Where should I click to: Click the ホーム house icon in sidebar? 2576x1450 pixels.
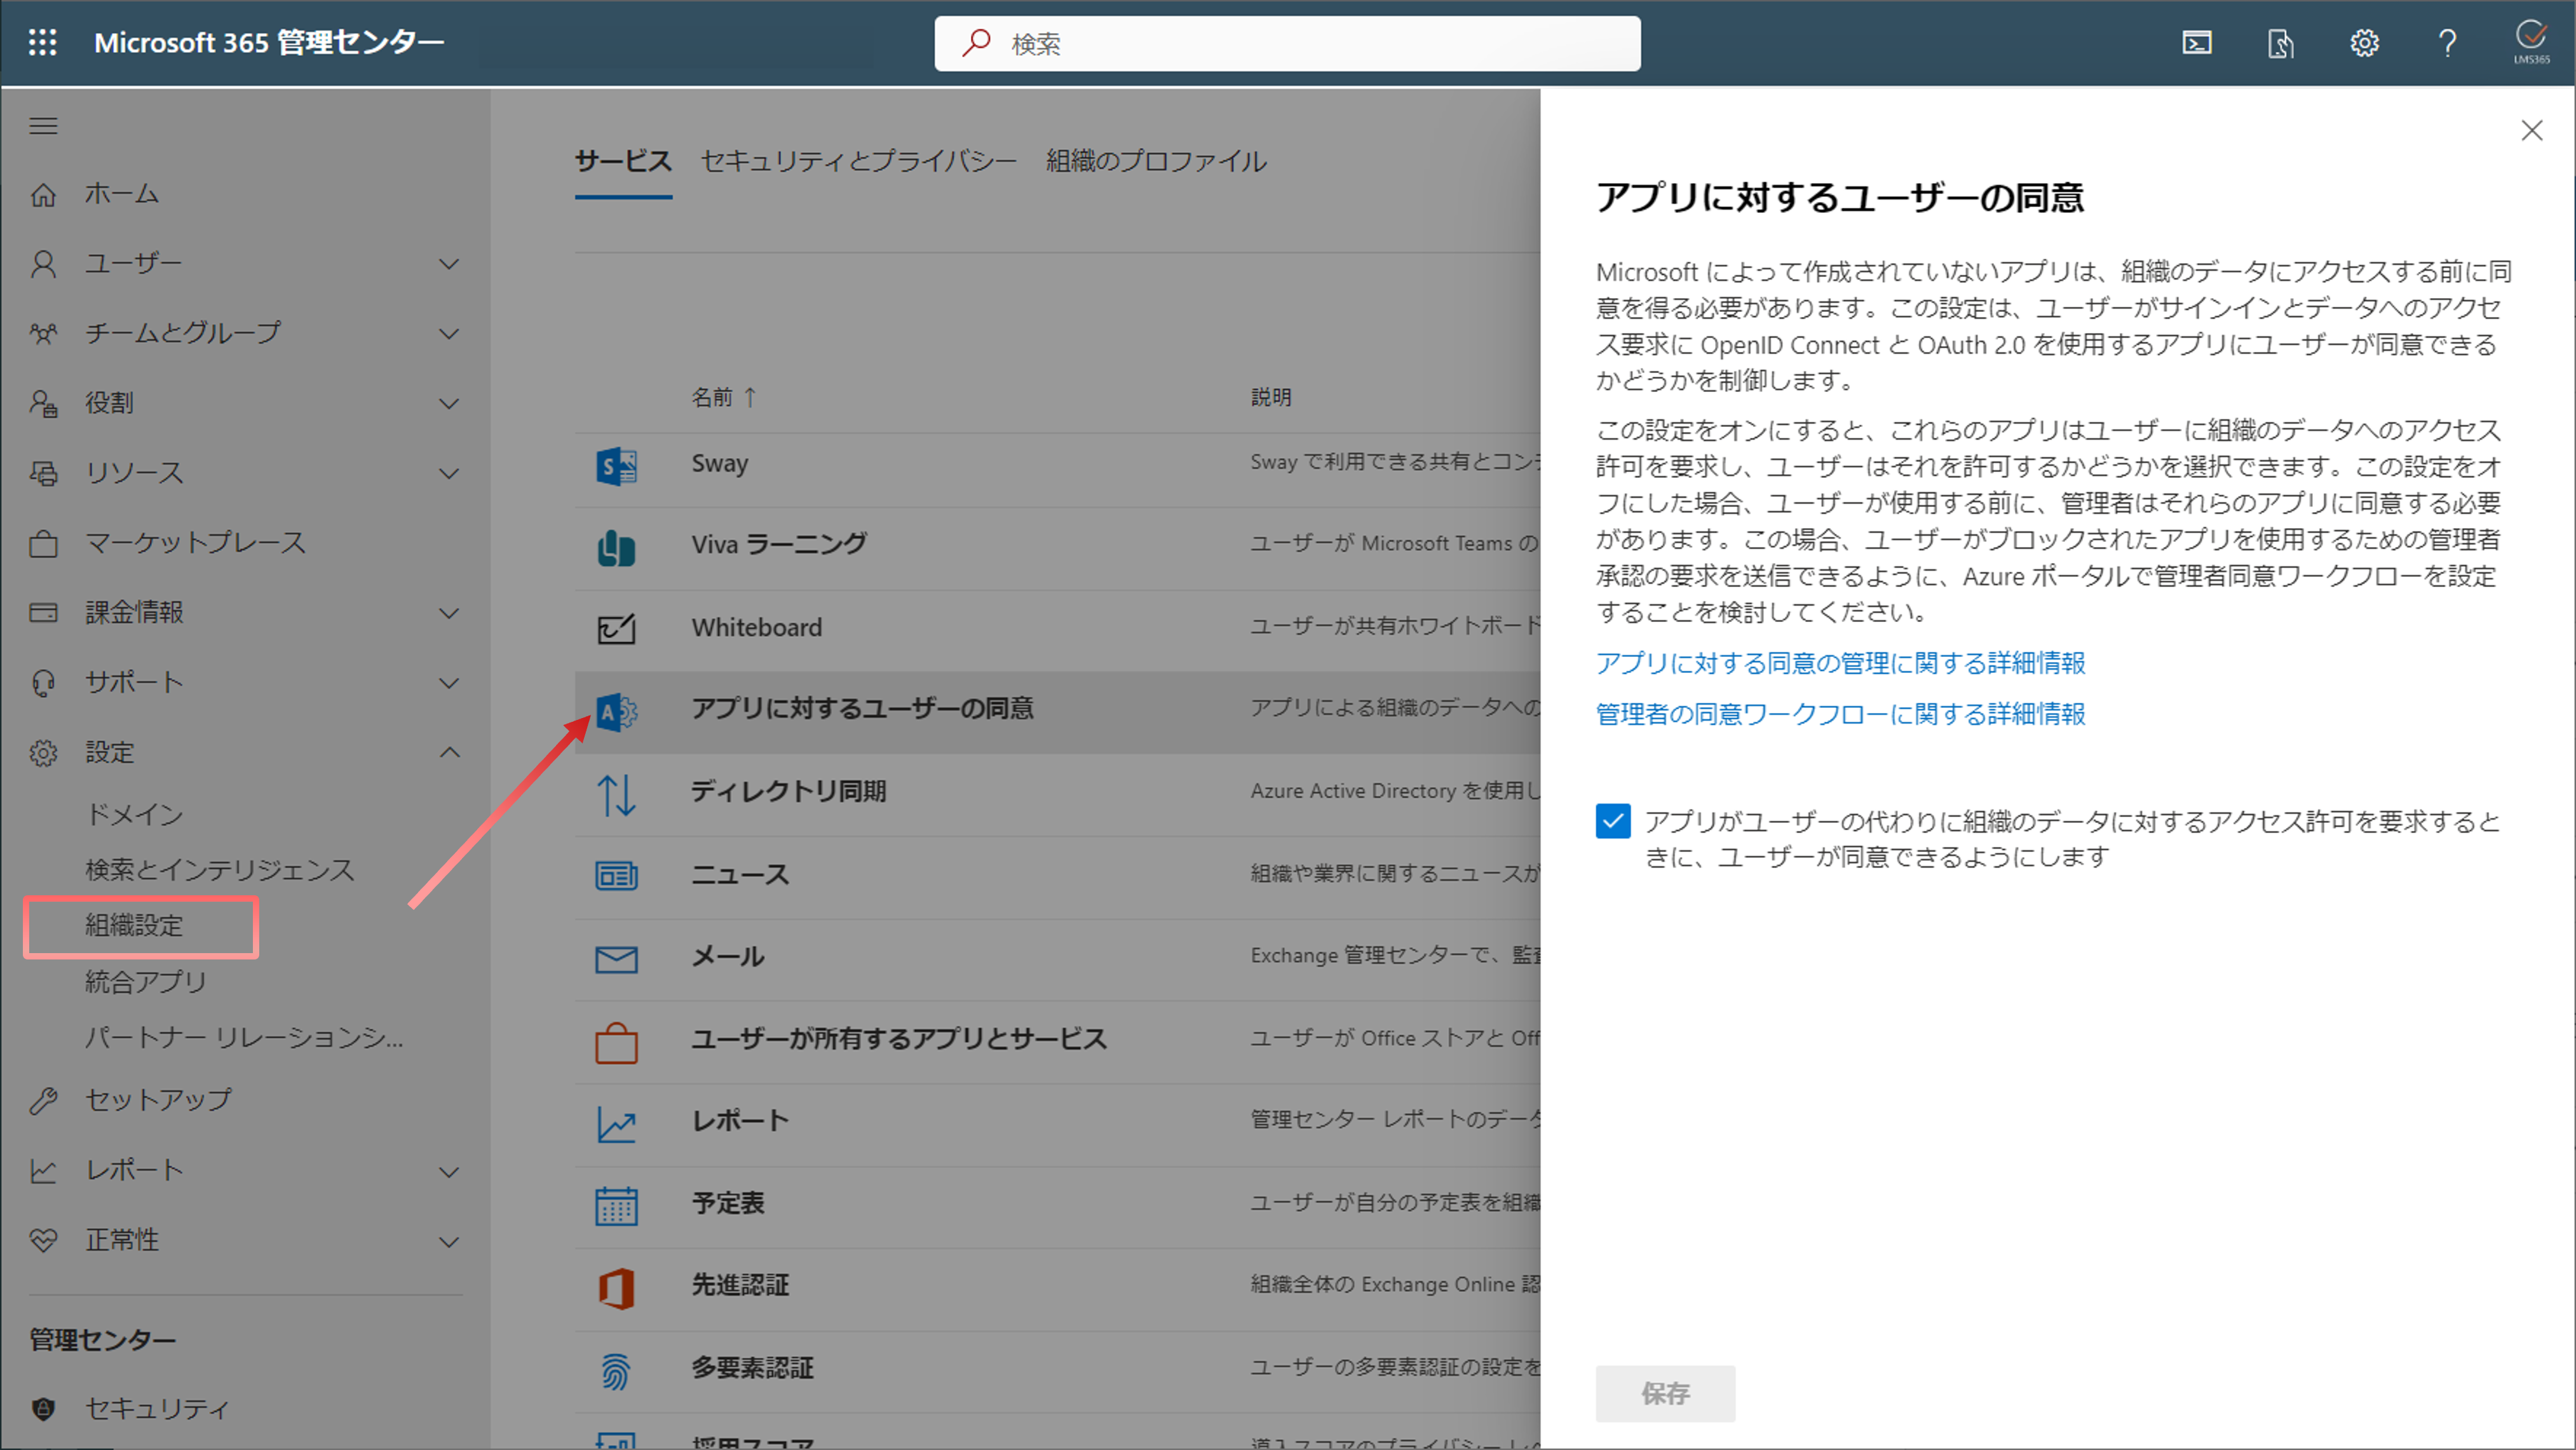point(43,194)
